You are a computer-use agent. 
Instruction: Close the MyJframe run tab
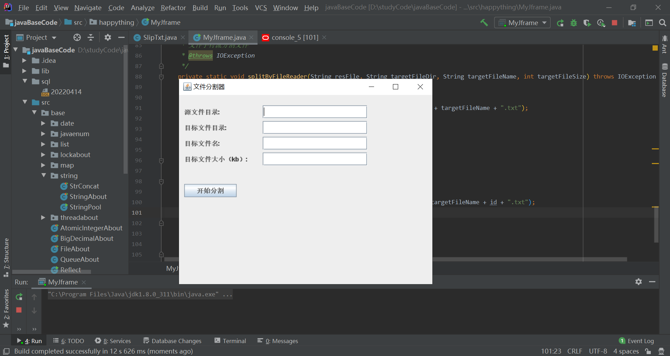pyautogui.click(x=84, y=282)
